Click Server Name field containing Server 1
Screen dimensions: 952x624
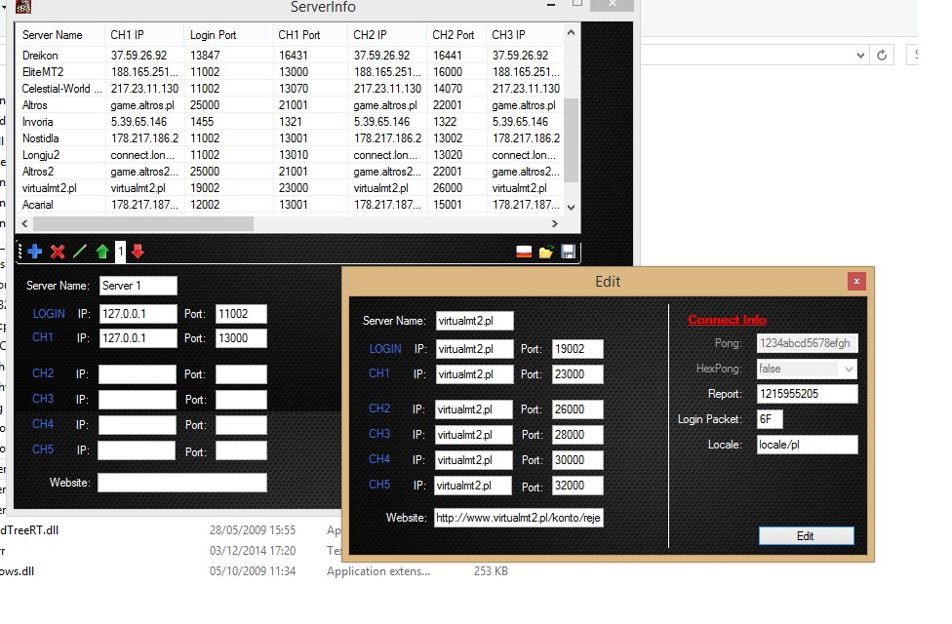pos(139,286)
